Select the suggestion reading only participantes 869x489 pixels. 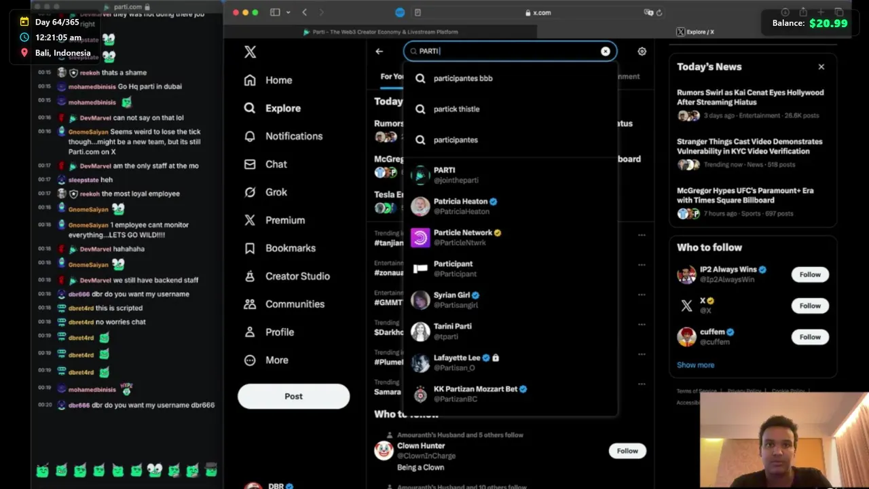[510, 140]
